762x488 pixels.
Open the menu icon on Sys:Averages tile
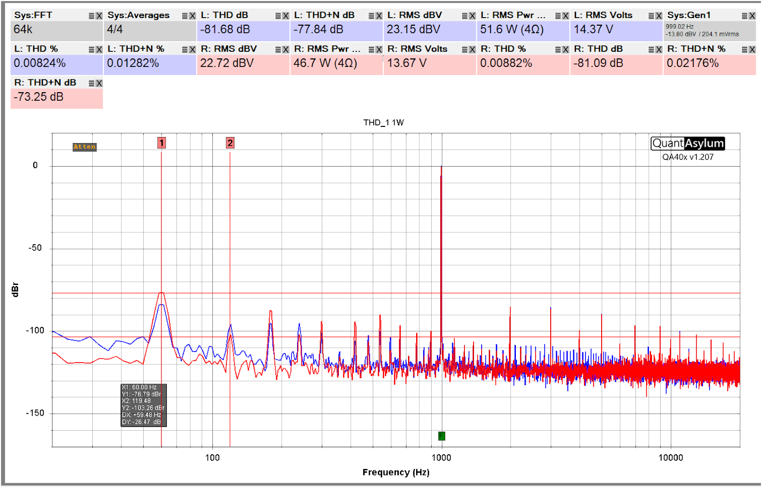185,16
